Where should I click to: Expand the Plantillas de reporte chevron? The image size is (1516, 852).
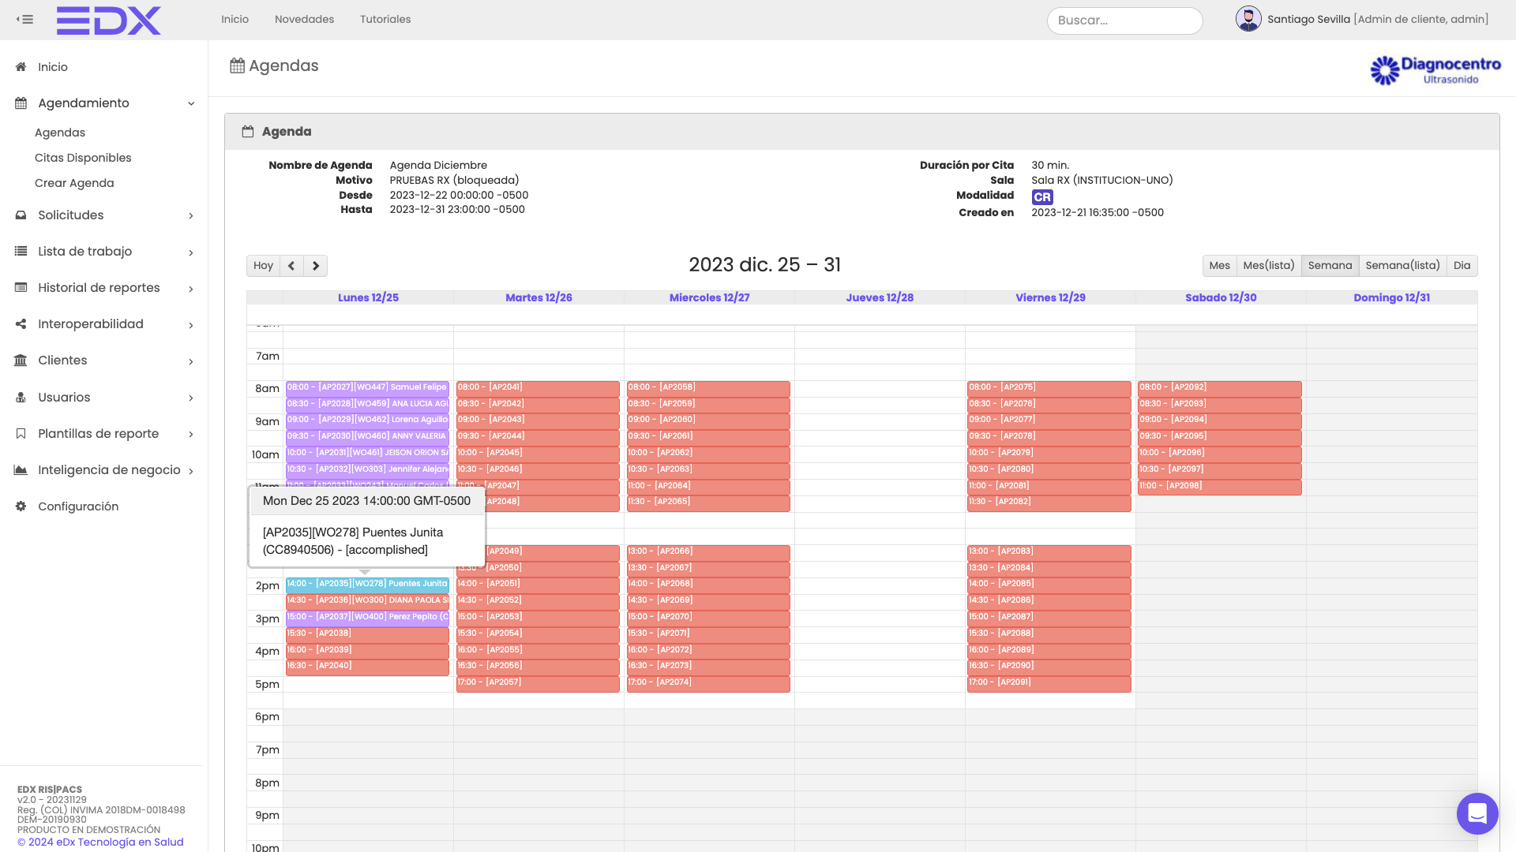[191, 434]
